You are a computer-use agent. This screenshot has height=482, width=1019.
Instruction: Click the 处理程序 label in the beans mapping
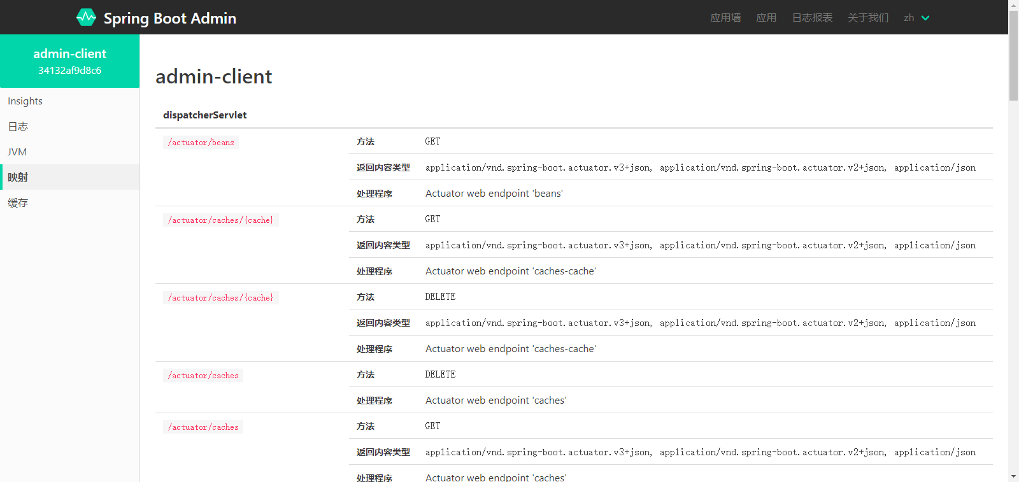374,194
